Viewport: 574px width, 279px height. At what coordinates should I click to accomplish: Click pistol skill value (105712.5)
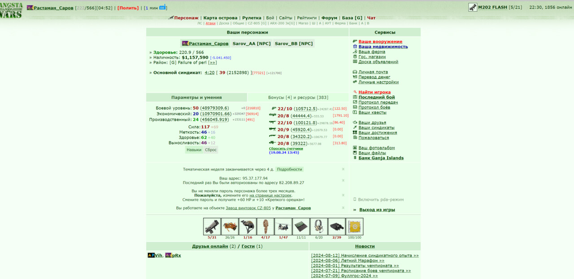point(305,109)
